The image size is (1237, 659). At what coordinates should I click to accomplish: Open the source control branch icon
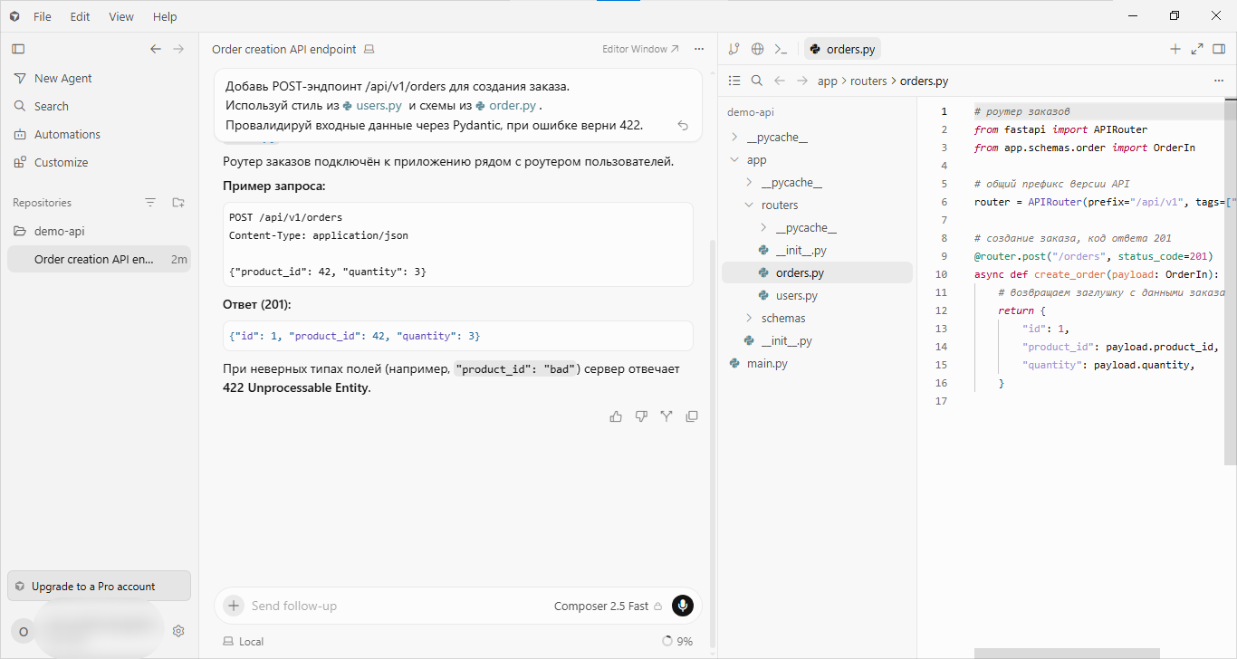tap(734, 49)
